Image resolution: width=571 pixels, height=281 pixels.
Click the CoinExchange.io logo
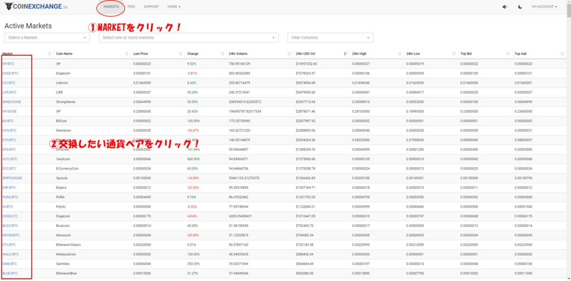[x=36, y=7]
